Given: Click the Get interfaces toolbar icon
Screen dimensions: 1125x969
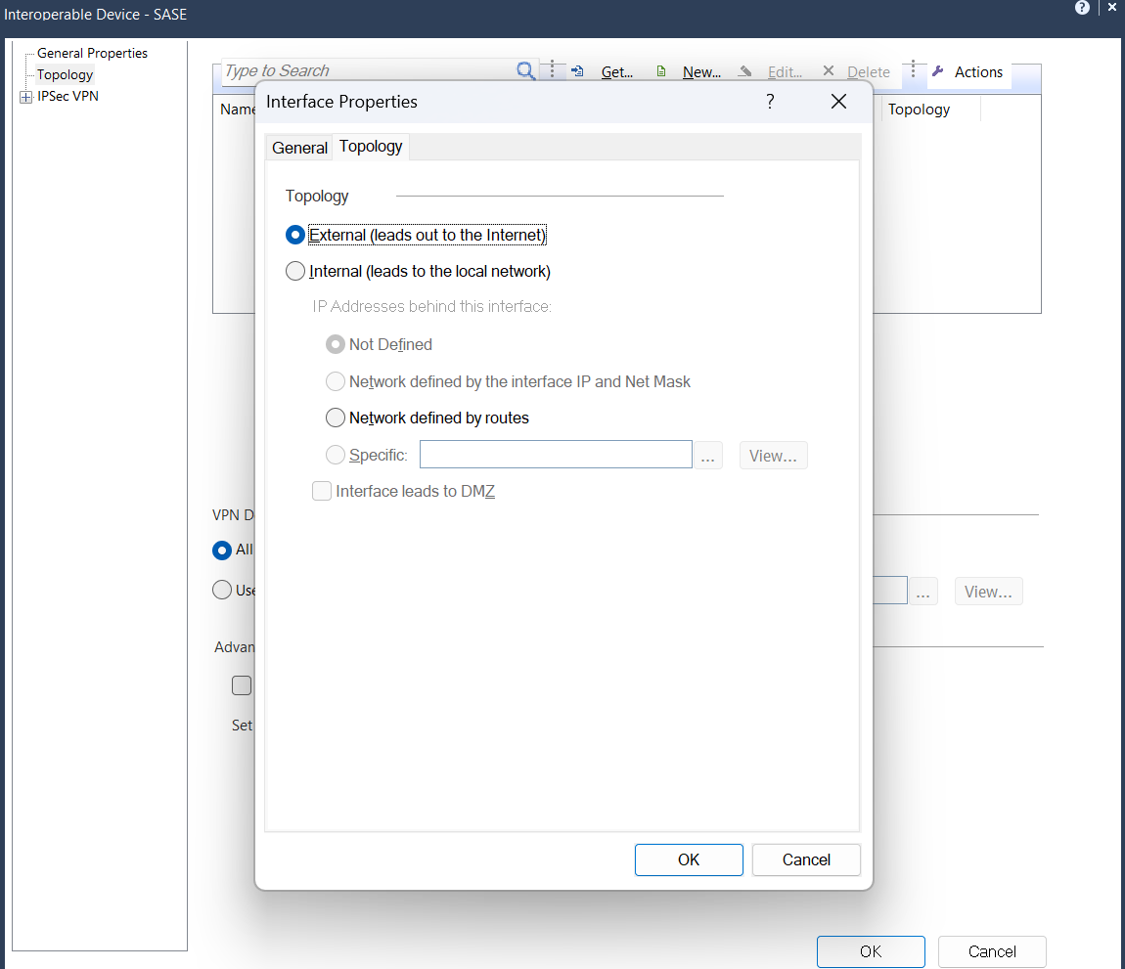Looking at the screenshot, I should click(577, 71).
